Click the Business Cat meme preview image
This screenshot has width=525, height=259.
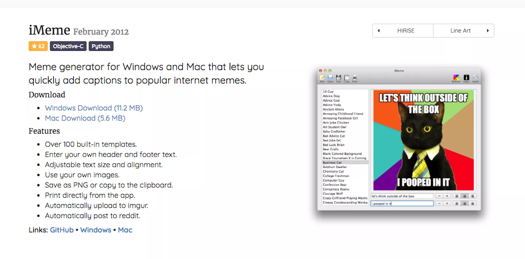pos(424,140)
